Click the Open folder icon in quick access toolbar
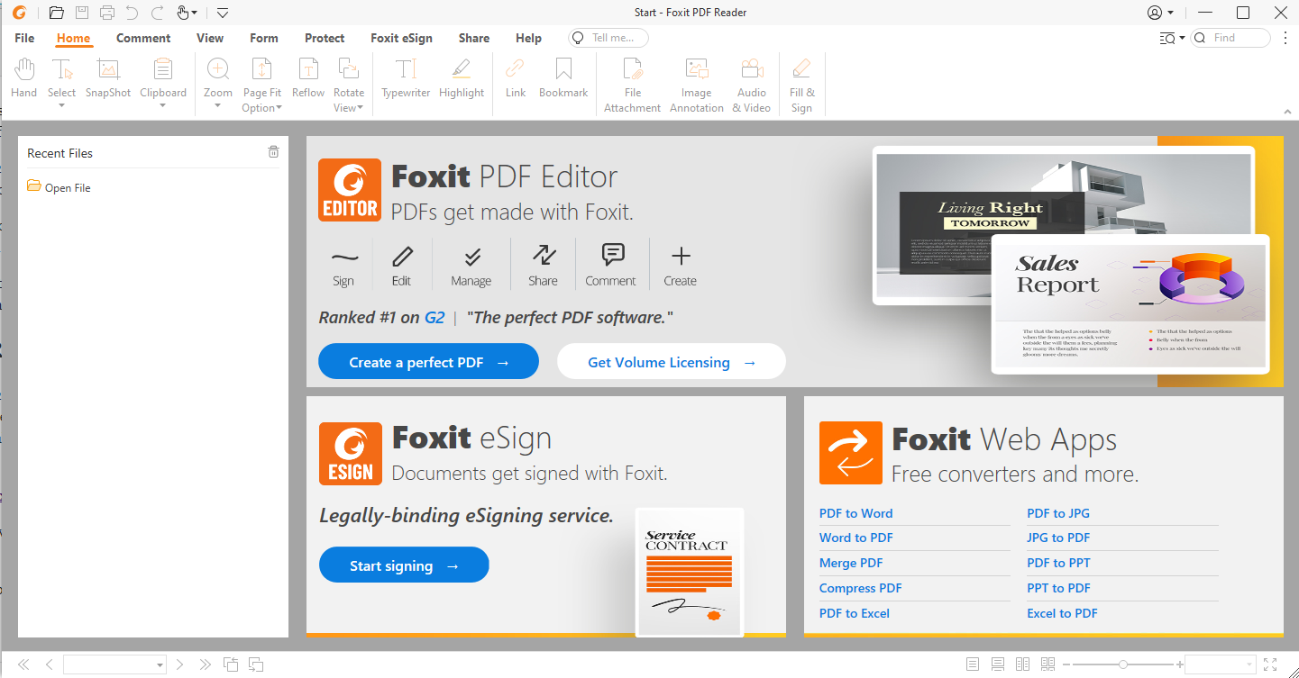Image resolution: width=1299 pixels, height=678 pixels. [x=56, y=13]
